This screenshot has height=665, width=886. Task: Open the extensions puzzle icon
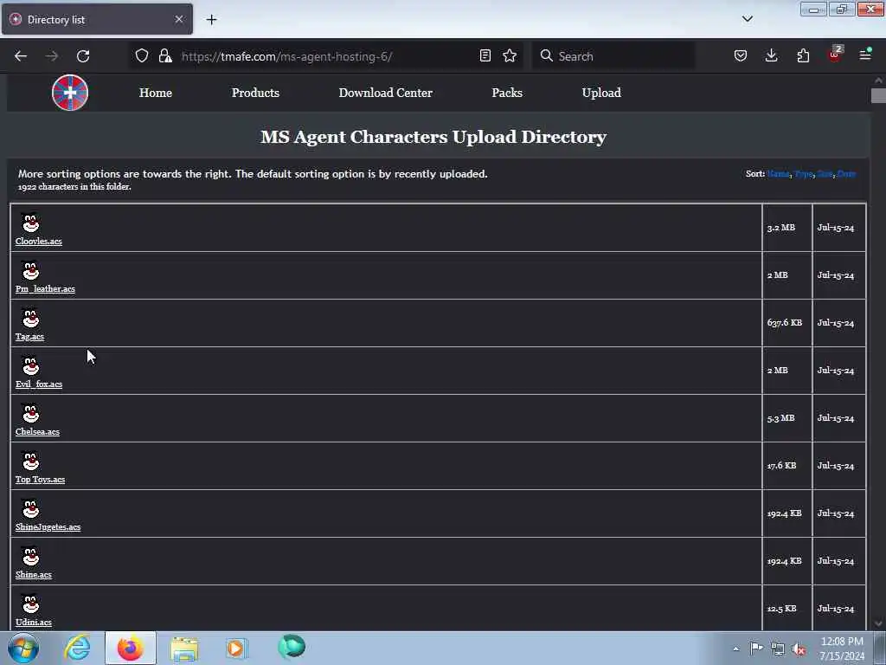tap(803, 55)
